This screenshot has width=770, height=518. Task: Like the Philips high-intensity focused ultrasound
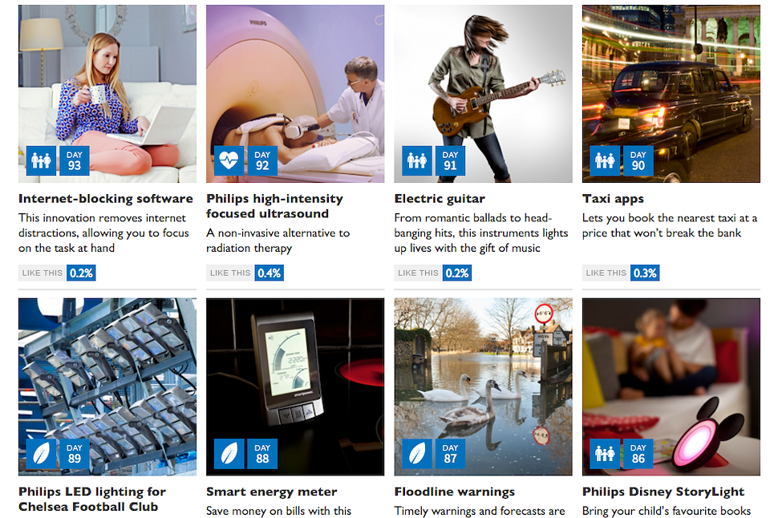[x=230, y=273]
